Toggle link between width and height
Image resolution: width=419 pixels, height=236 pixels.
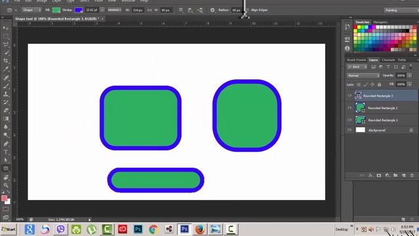coord(150,10)
